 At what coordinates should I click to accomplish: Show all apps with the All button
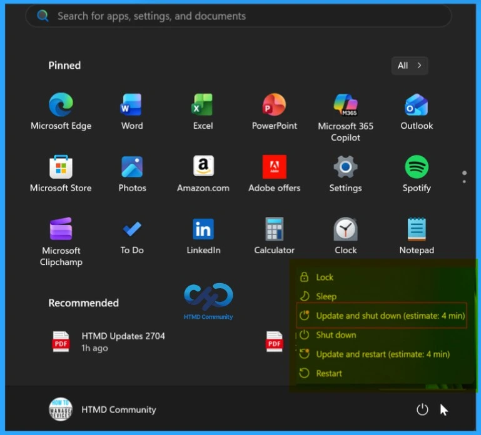[x=410, y=66]
